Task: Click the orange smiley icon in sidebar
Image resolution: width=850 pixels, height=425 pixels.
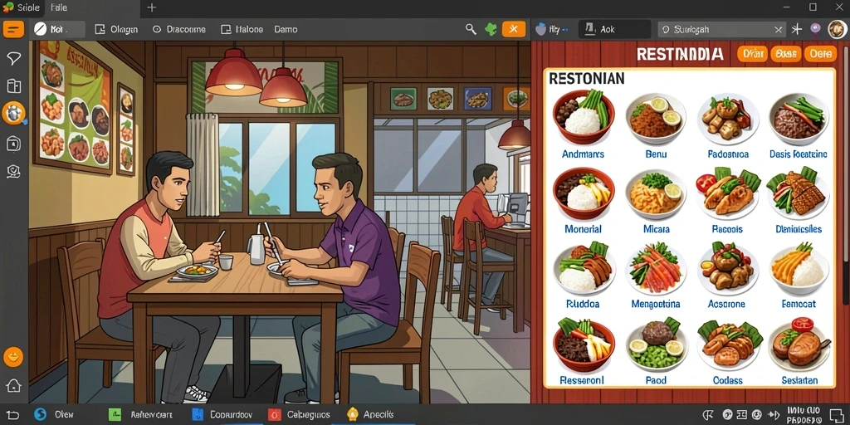Action: click(x=13, y=357)
